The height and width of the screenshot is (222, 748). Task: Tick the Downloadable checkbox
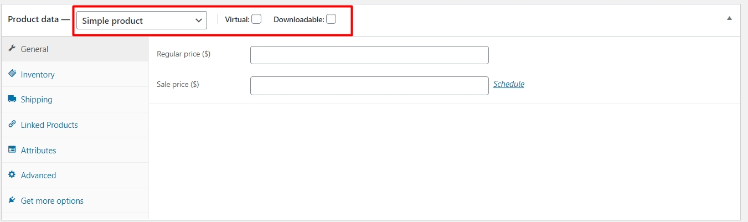click(x=331, y=19)
